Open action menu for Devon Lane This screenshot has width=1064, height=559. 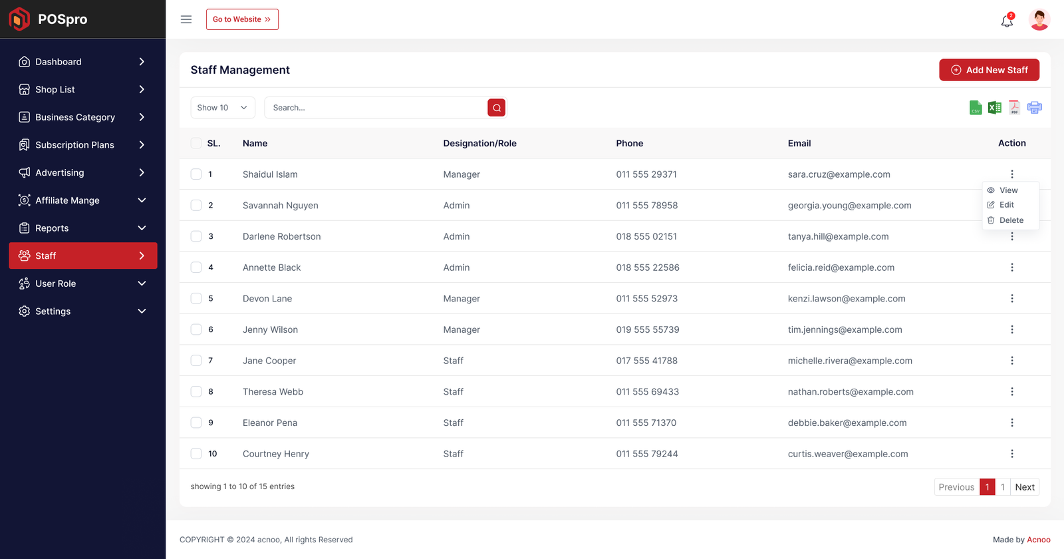pyautogui.click(x=1011, y=299)
